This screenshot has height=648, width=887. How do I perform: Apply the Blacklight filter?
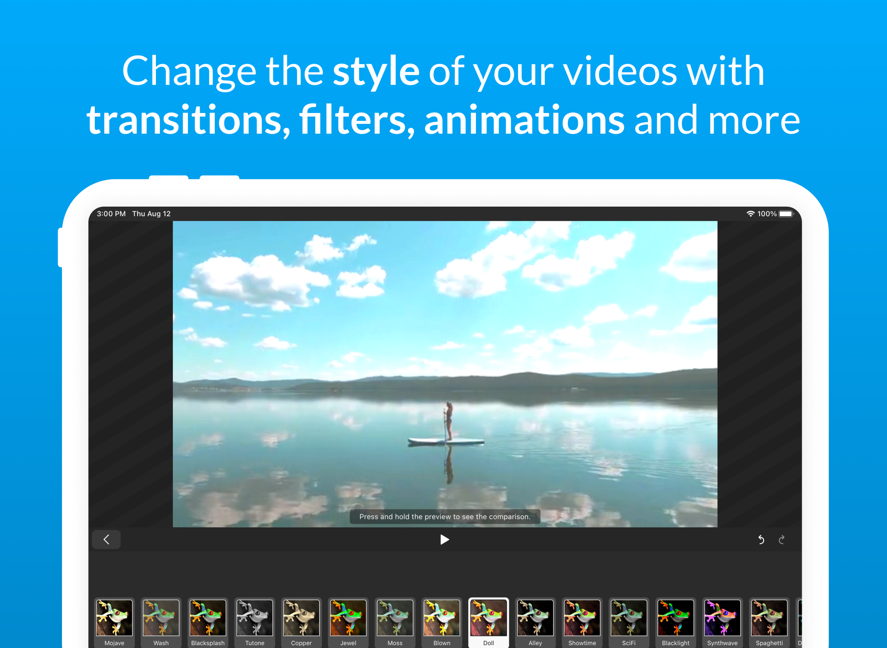tap(676, 619)
